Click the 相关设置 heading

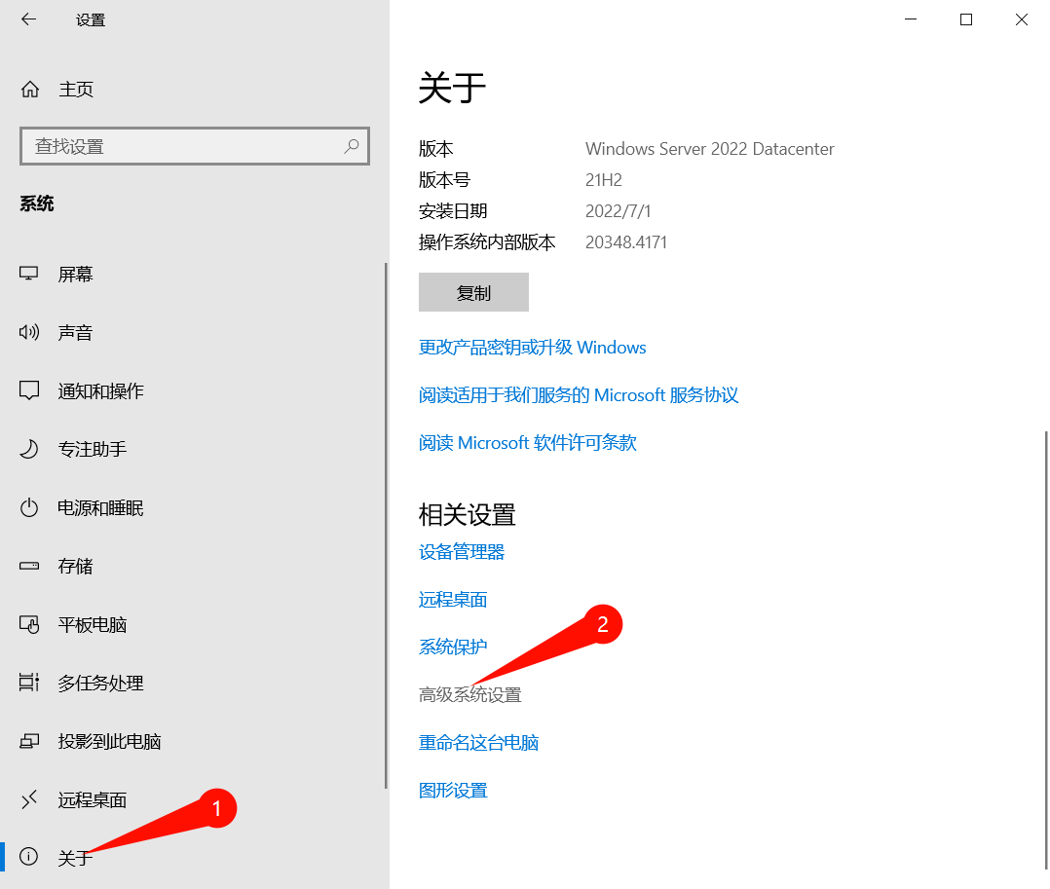click(x=468, y=514)
